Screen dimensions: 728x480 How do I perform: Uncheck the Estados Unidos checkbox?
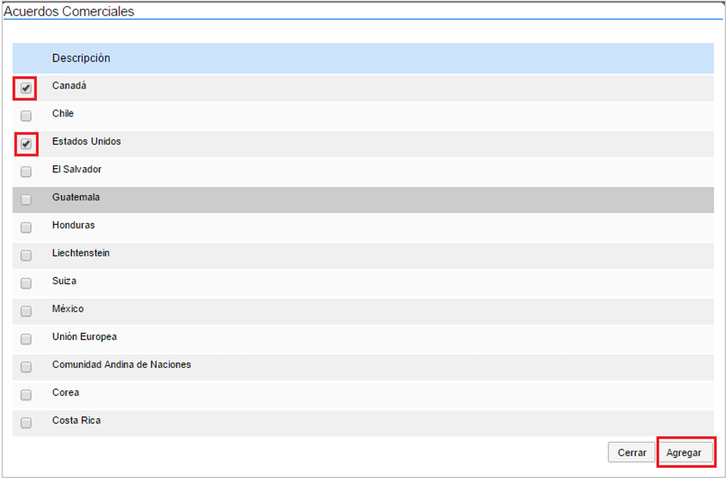26,144
